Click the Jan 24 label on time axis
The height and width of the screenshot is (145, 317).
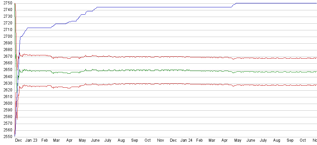[x=186, y=141]
